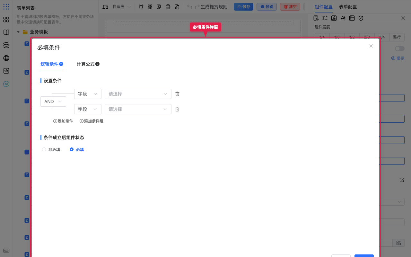This screenshot has height=257, width=411.
Task: Open the component property settings icon
Action: tap(316, 18)
